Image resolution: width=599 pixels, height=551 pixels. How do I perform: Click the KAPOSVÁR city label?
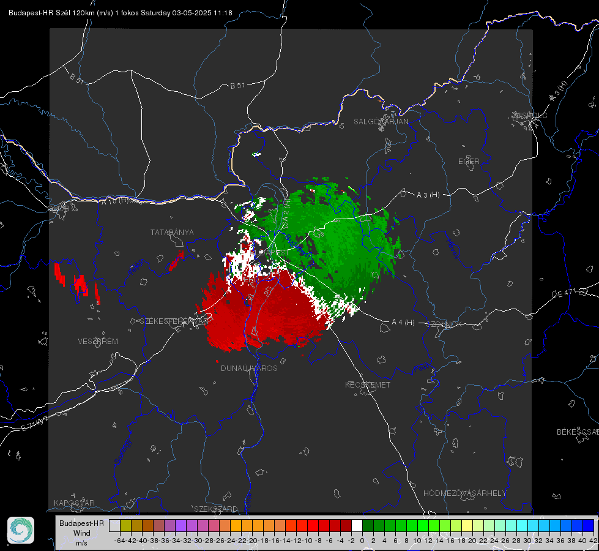[x=74, y=503]
